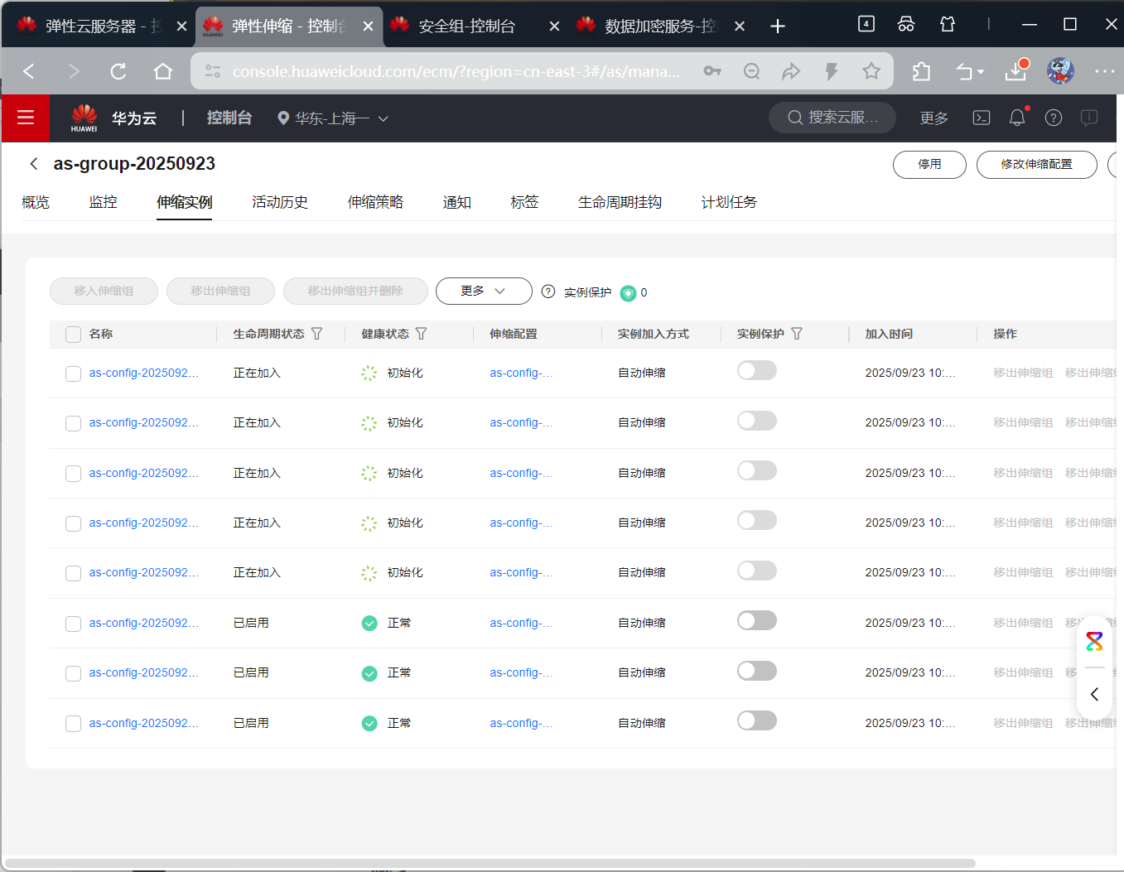1124x872 pixels.
Task: Expand the 更多 dropdown button
Action: (x=484, y=291)
